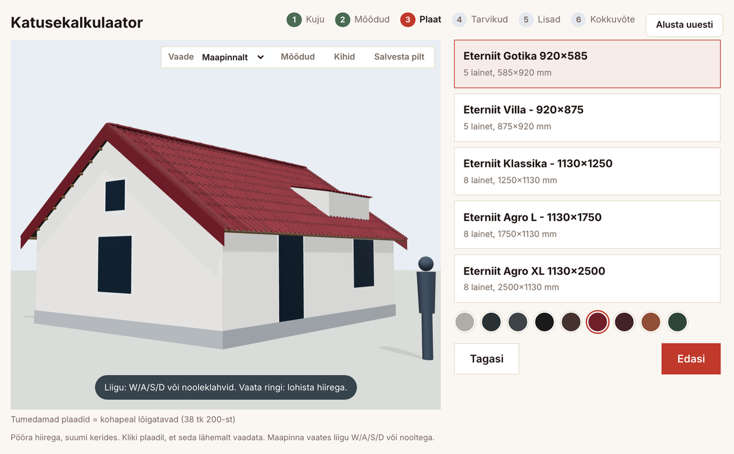Select the highlighted red color swatch

tap(598, 322)
